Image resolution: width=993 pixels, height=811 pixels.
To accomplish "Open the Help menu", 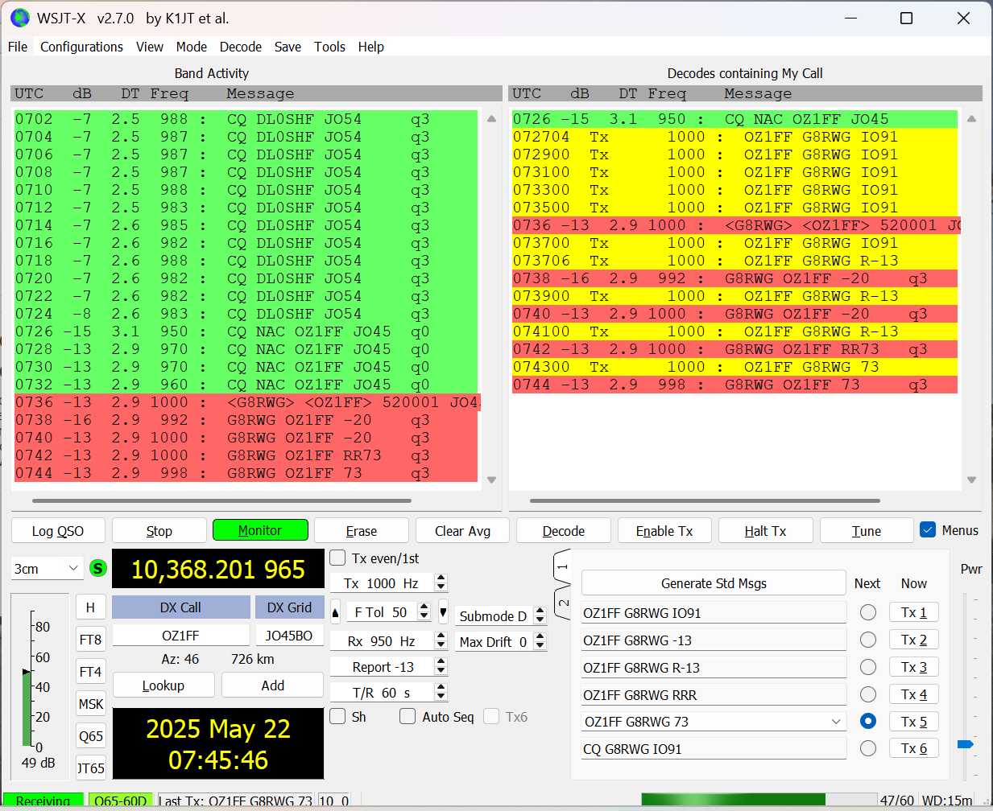I will tap(371, 47).
